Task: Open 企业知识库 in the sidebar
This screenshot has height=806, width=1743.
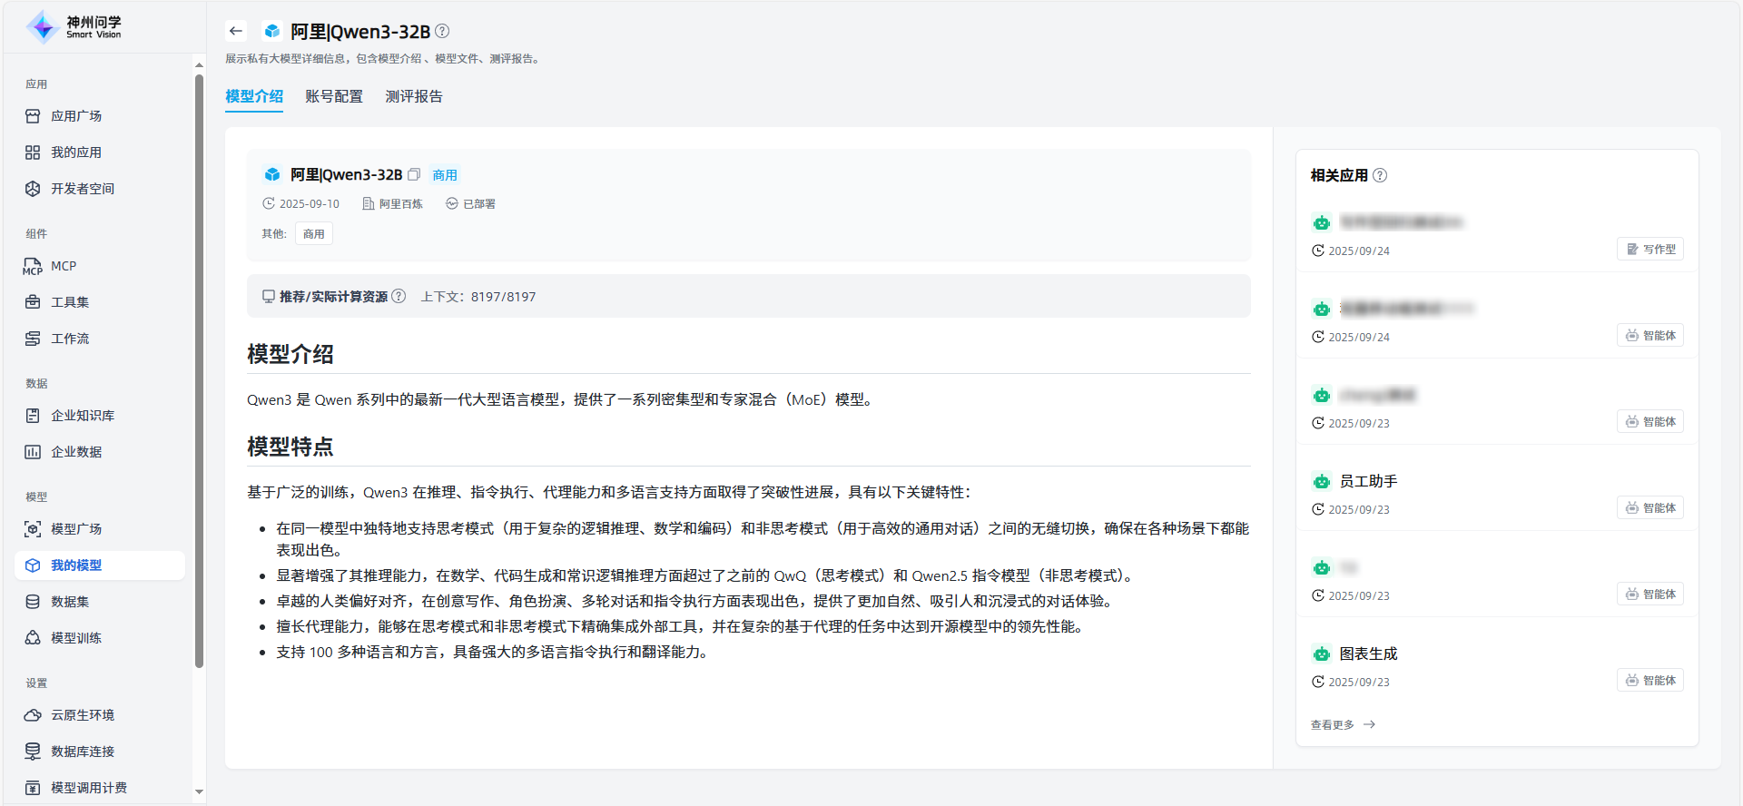Action: click(x=83, y=416)
